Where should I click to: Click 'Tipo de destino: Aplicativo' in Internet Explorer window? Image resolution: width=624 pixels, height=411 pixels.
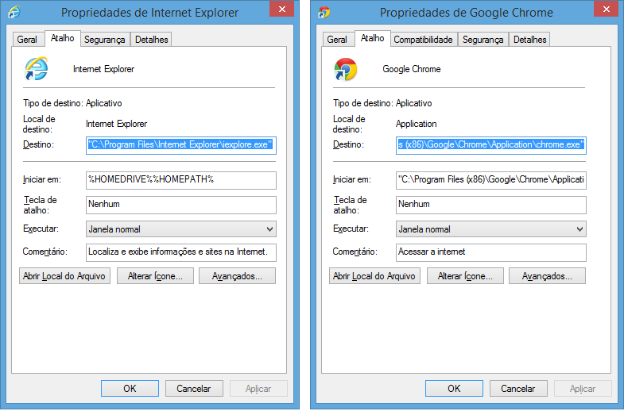point(72,103)
